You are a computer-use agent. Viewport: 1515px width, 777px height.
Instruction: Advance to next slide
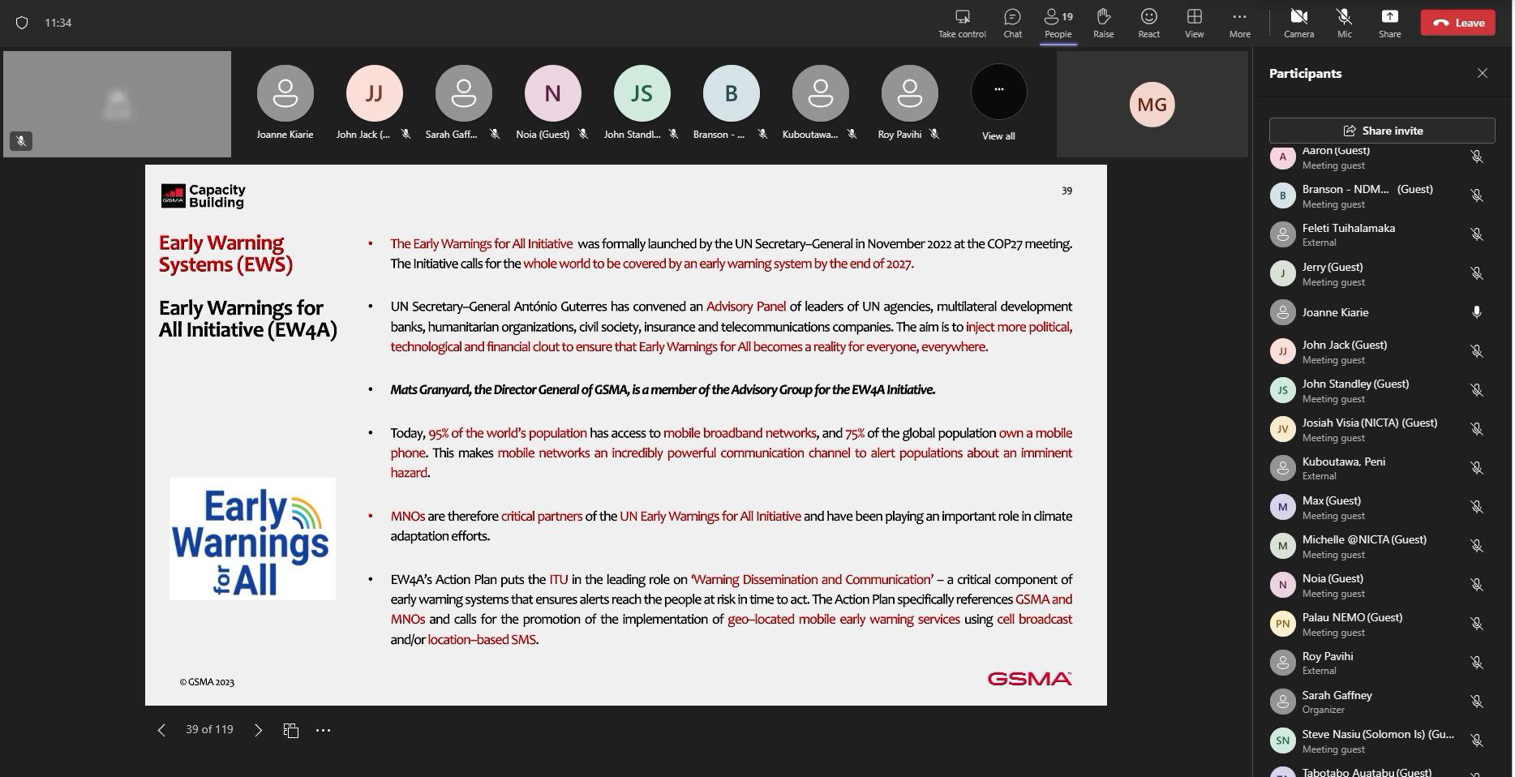point(258,730)
